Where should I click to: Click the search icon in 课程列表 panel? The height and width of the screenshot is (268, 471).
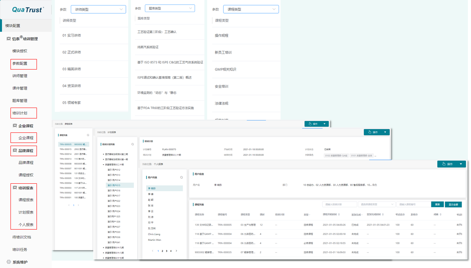coord(88,135)
